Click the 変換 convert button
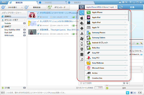 point(130,7)
